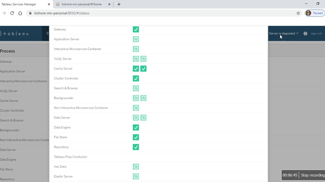Open a new browser tab

119,4
